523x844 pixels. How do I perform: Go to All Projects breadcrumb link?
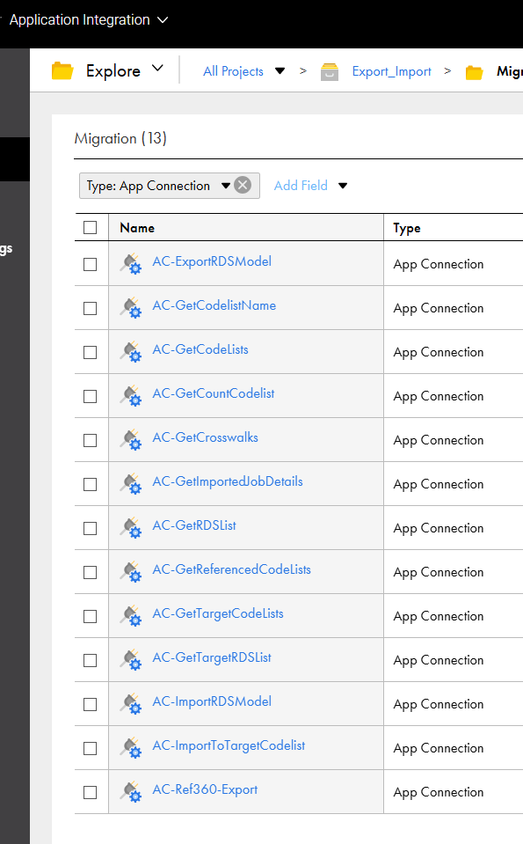233,71
